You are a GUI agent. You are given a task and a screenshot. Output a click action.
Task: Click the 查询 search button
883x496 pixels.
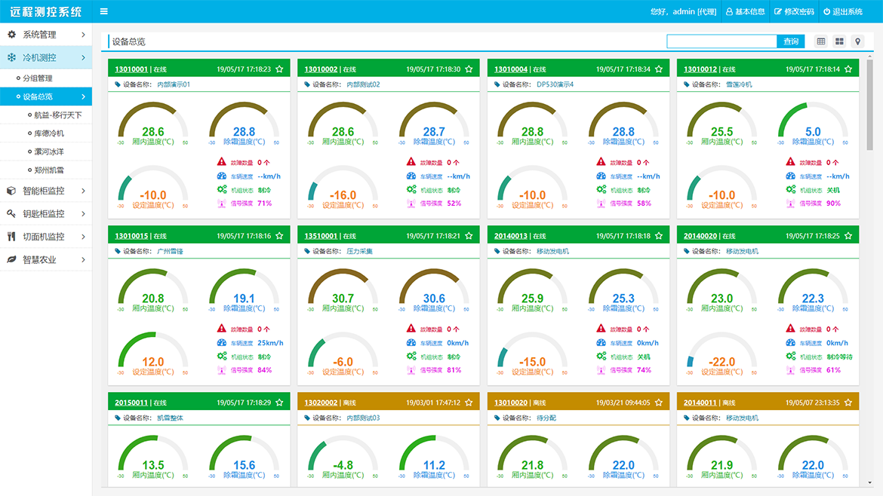(x=790, y=41)
